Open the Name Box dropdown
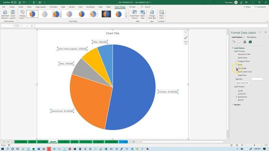Viewport: 269px width, 151px height. coord(13,26)
